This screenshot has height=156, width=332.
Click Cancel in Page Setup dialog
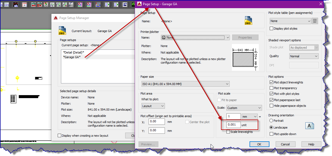tap(285, 144)
